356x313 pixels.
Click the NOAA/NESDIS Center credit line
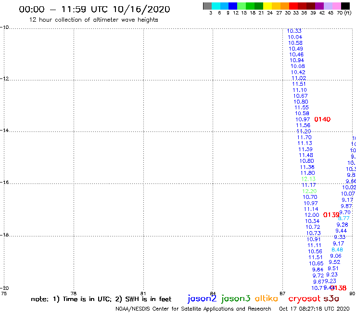193,309
